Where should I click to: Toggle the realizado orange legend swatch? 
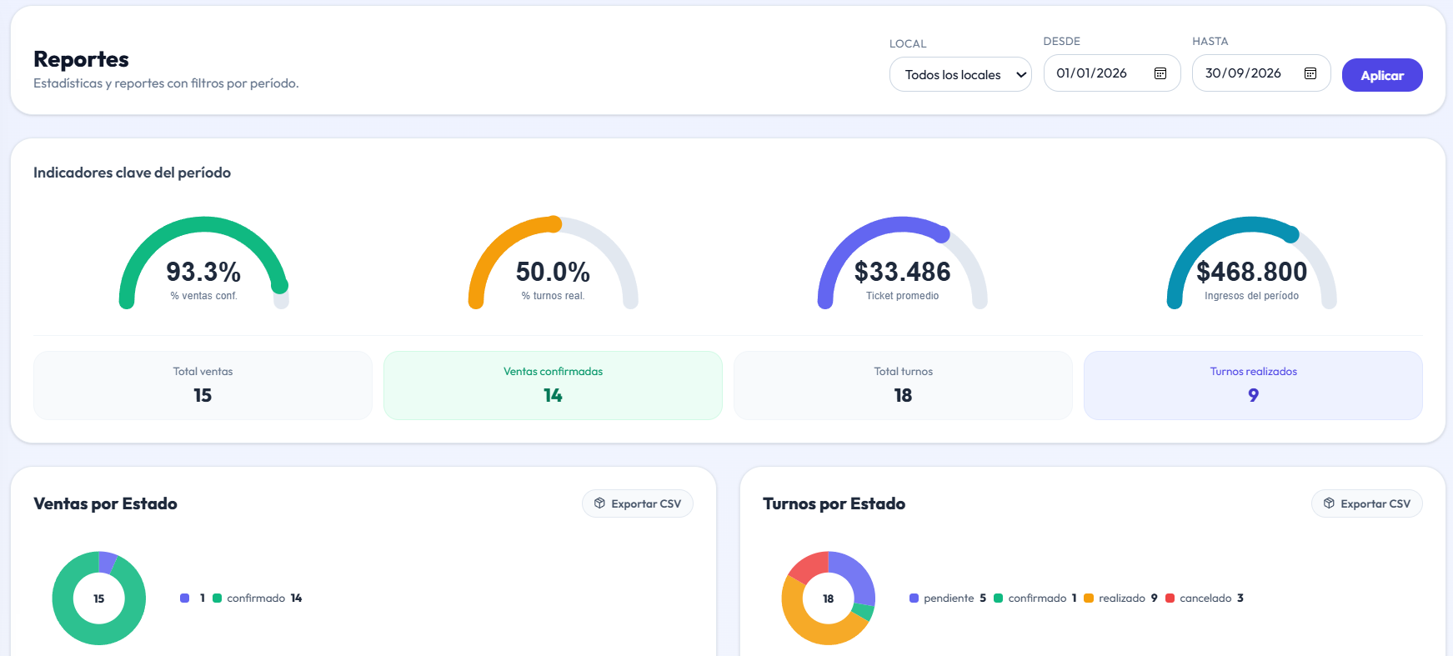point(1089,598)
